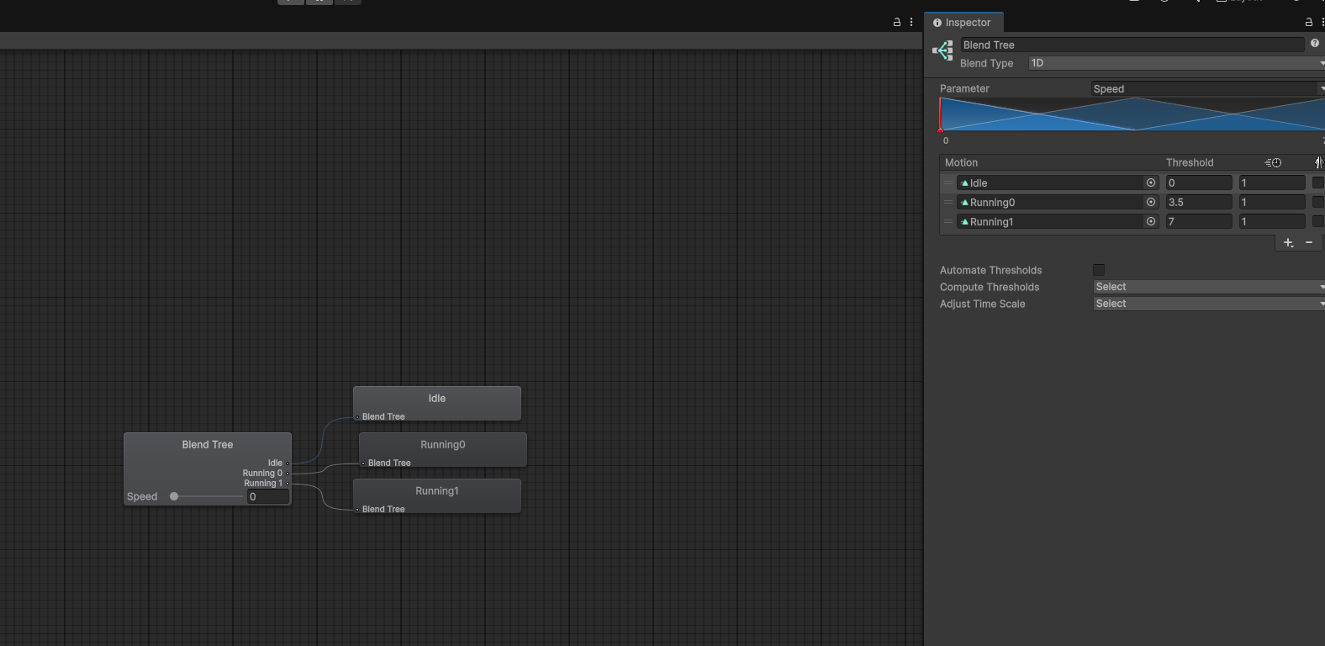
Task: Add a motion with the plus button
Action: (1288, 242)
